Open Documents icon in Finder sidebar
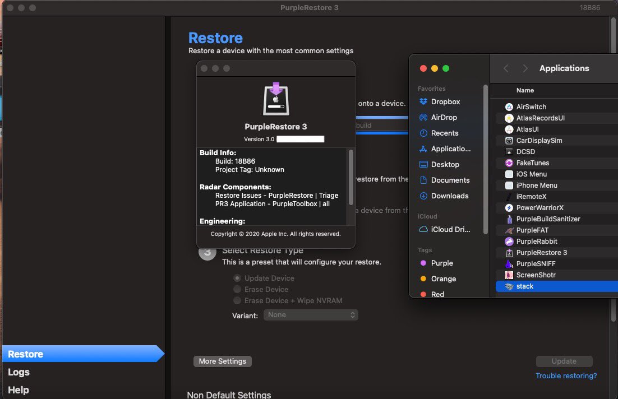 pyautogui.click(x=423, y=180)
